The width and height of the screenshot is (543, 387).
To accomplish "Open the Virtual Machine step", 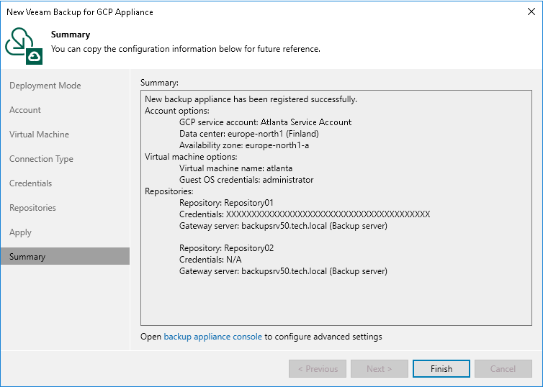I will click(39, 135).
